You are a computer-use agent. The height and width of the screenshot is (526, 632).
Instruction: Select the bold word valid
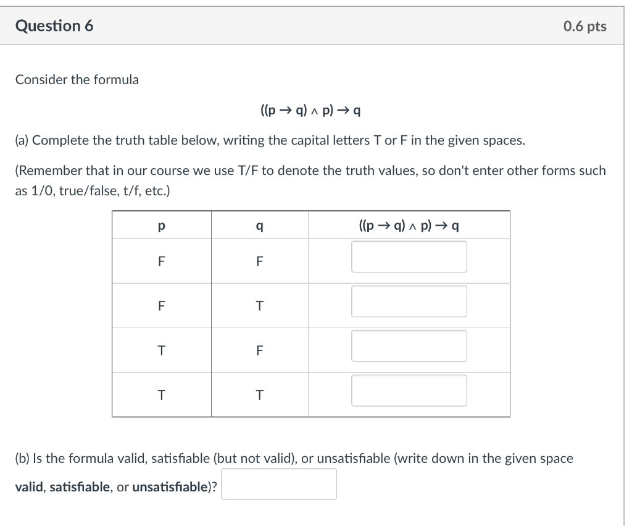(x=29, y=486)
